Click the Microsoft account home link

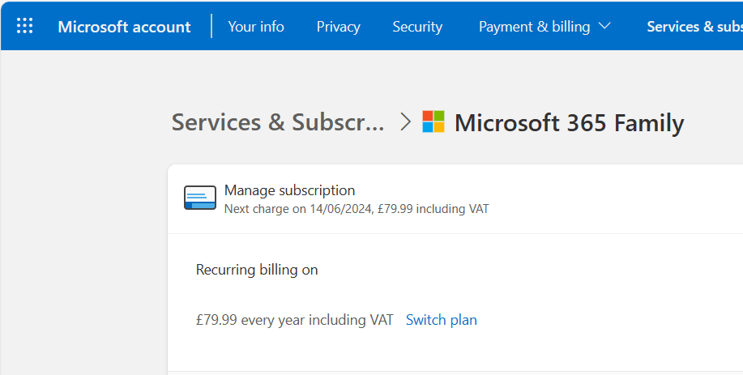[124, 27]
